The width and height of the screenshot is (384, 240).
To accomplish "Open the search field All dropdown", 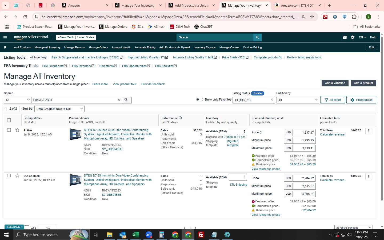I will [18, 100].
